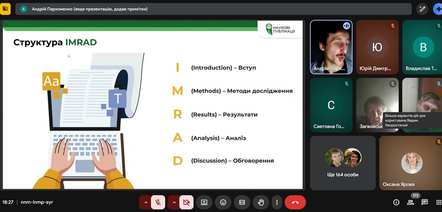
Task: Show the people panel with 172 participants
Action: tap(411, 202)
